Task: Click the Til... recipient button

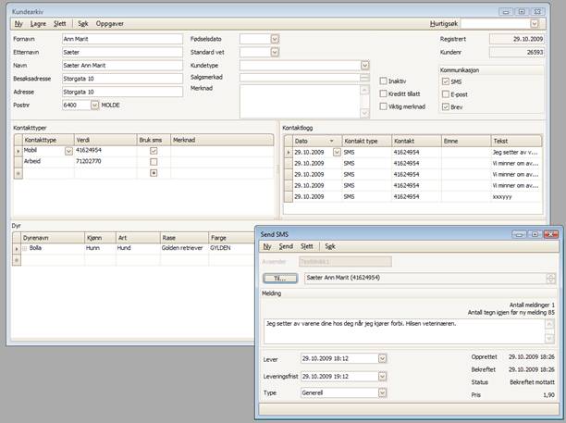Action: [280, 279]
